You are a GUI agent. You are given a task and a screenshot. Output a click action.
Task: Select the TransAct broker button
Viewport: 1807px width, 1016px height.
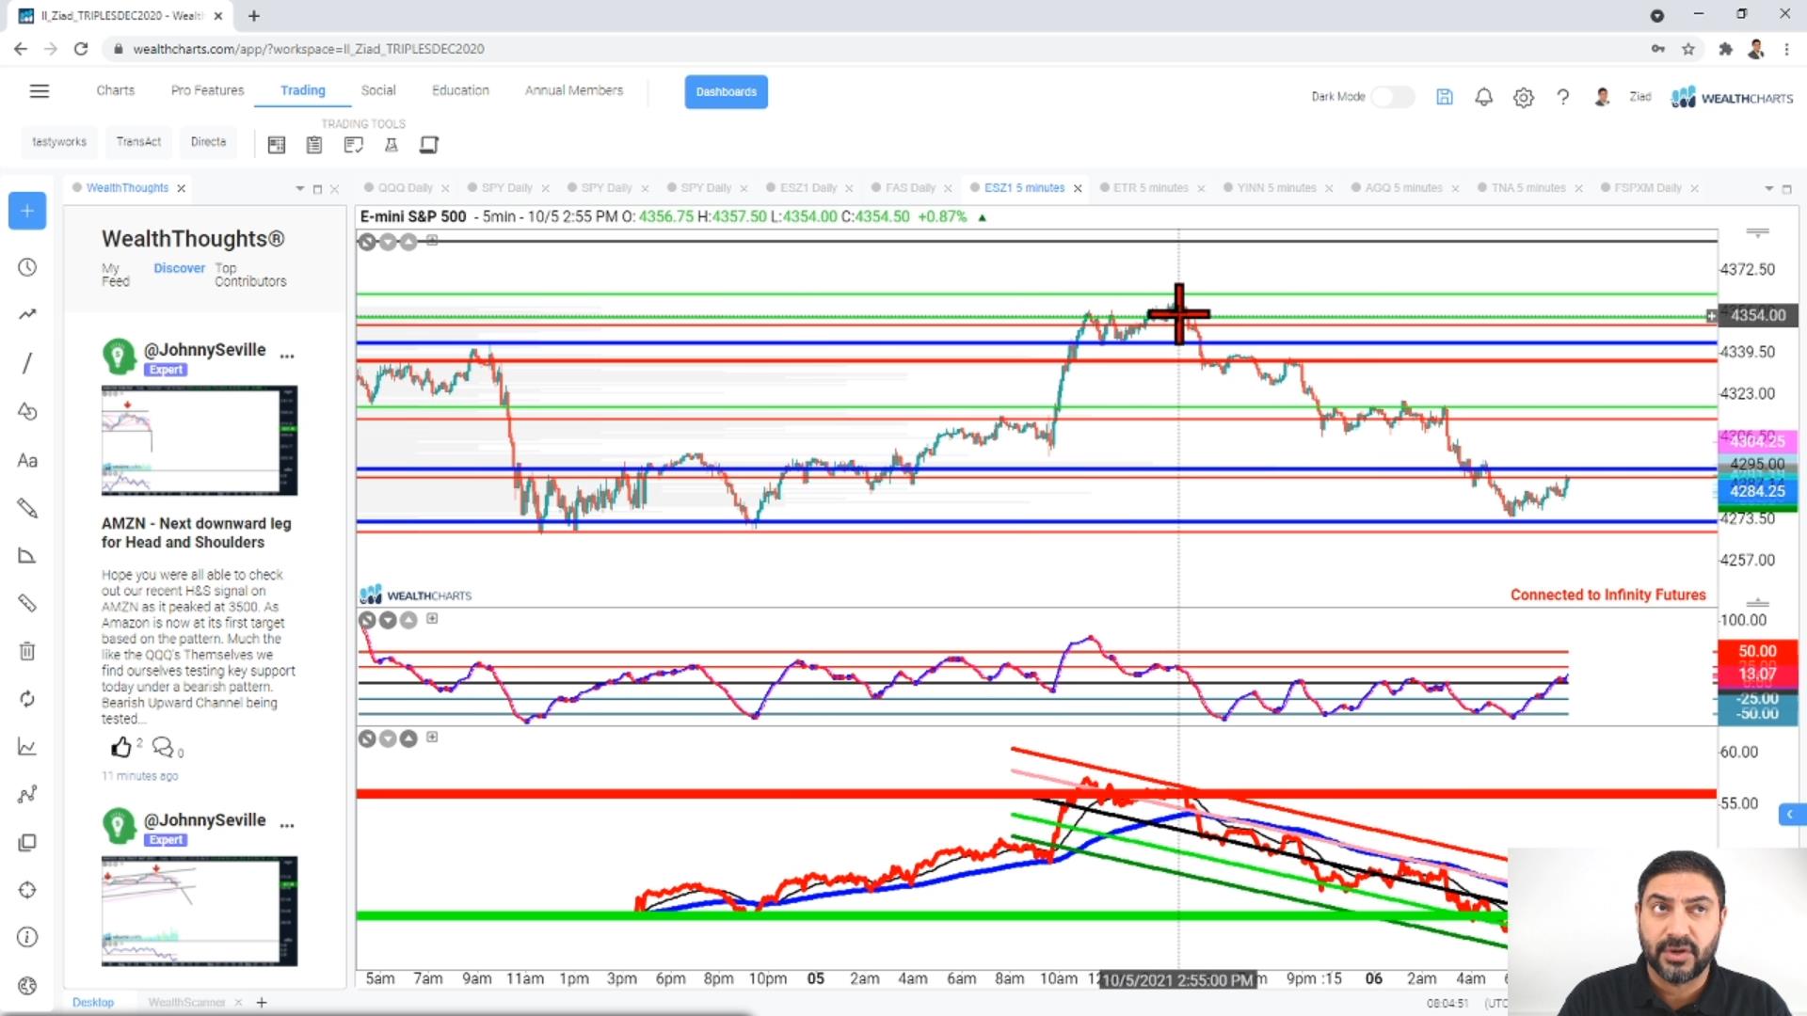(x=138, y=142)
